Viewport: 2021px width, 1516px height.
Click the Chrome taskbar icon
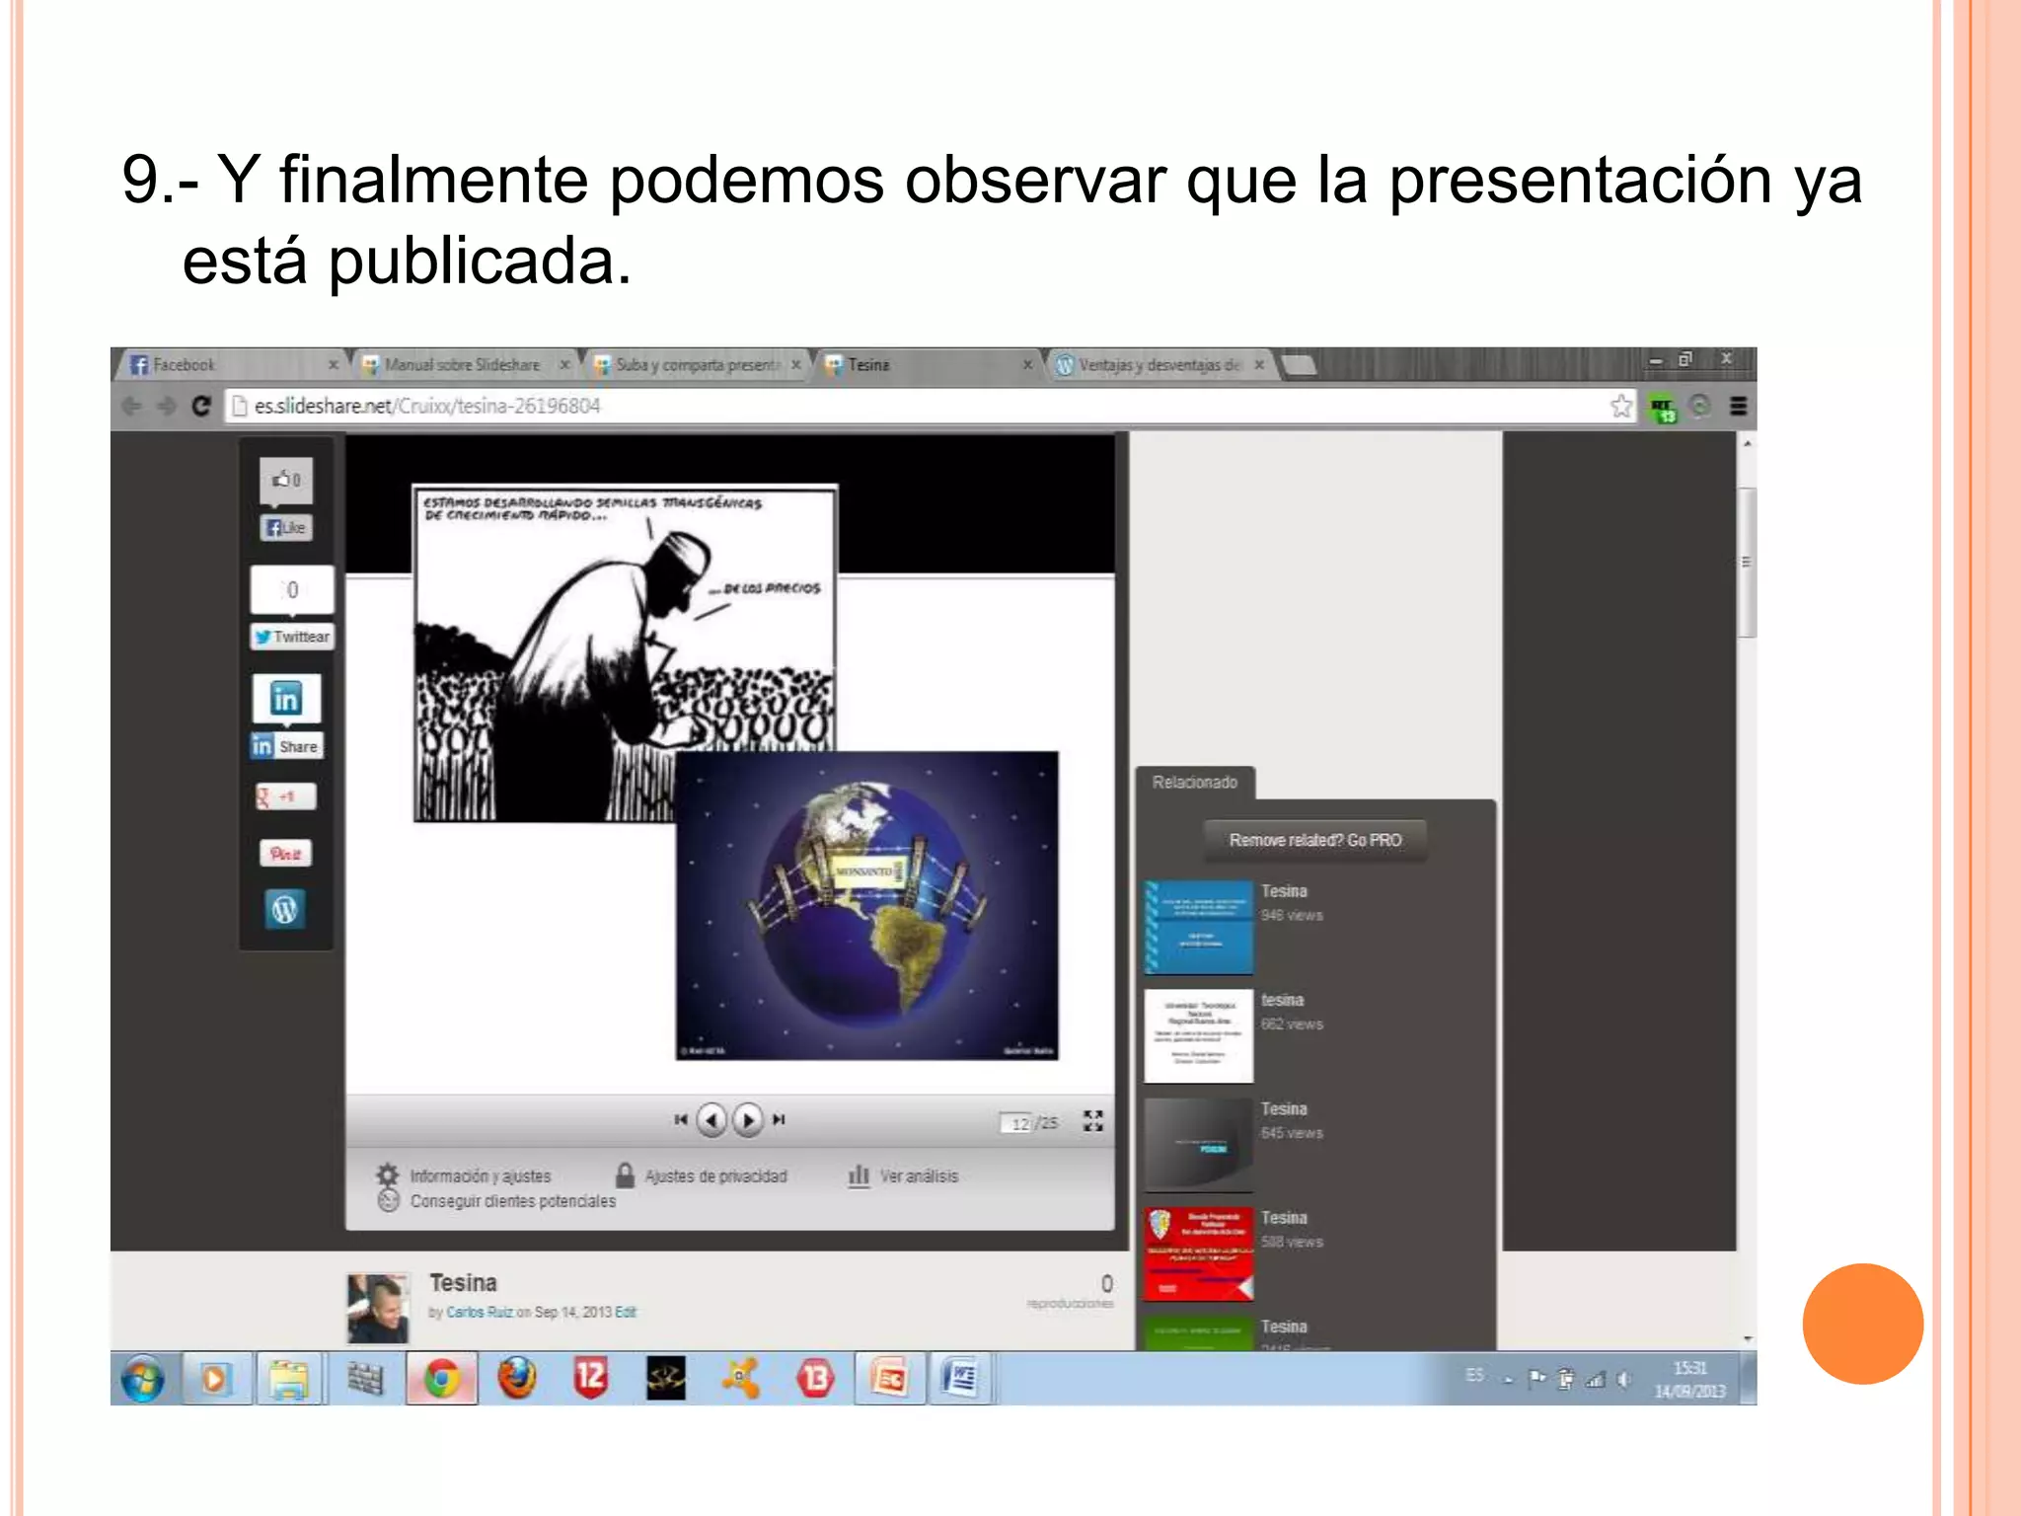[442, 1379]
